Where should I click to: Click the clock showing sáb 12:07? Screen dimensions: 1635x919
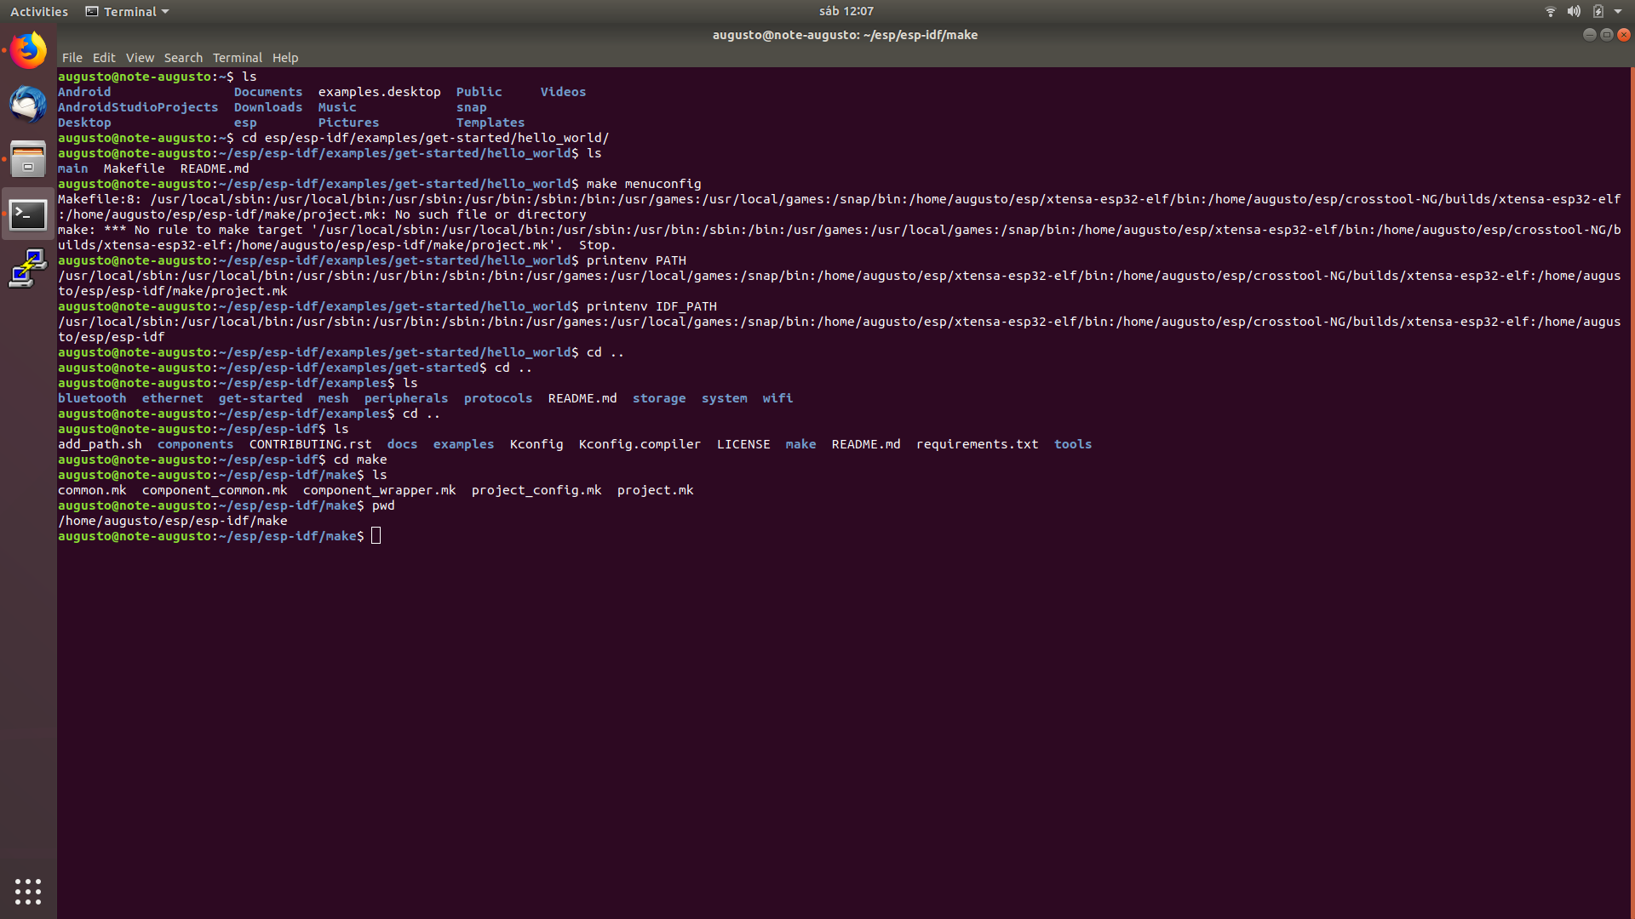pyautogui.click(x=845, y=11)
